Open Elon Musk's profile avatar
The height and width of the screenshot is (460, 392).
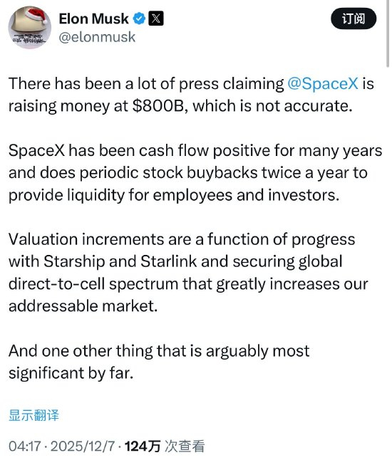(29, 27)
